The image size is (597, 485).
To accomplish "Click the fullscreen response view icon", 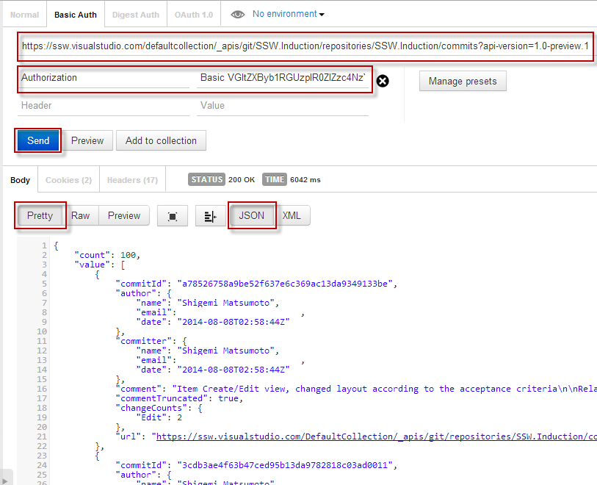I will coord(173,216).
